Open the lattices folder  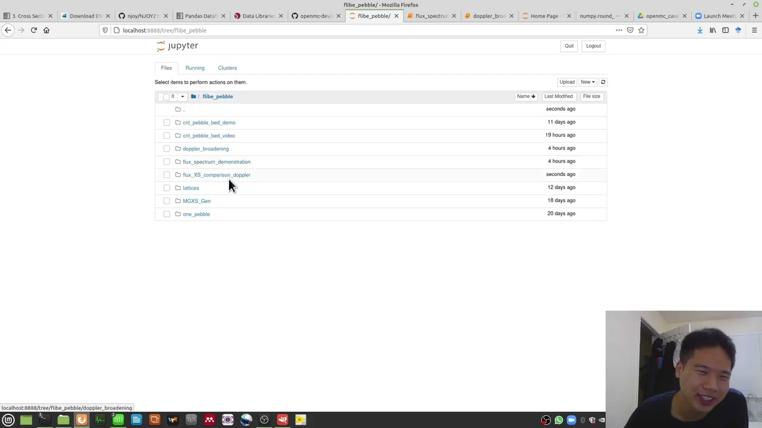tap(191, 188)
